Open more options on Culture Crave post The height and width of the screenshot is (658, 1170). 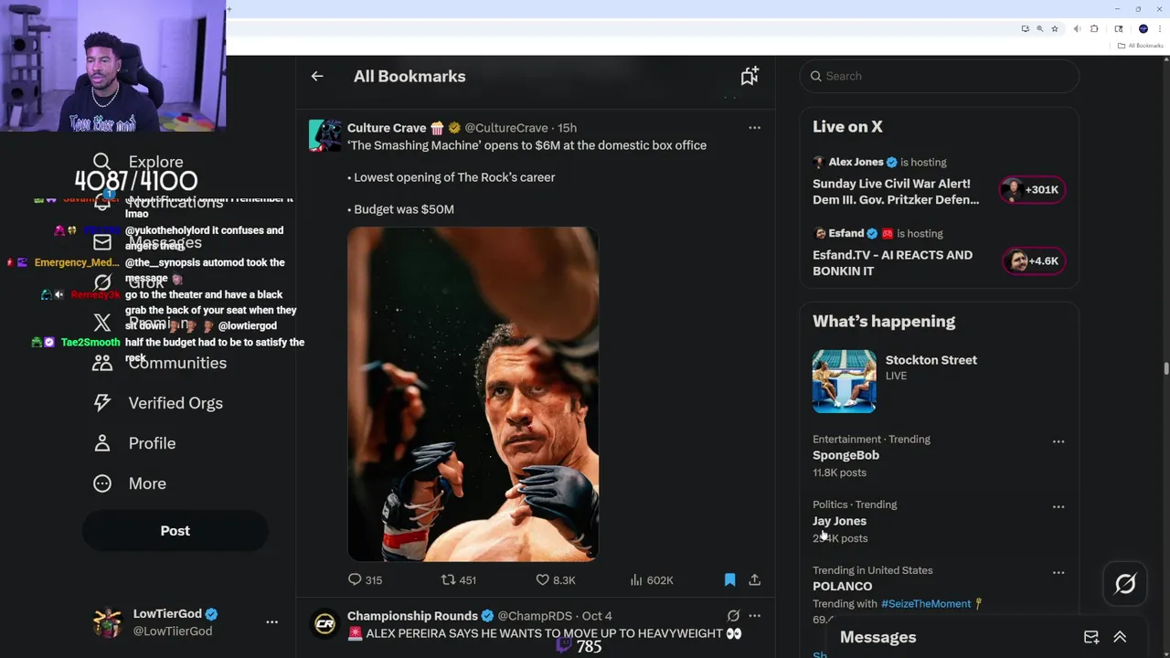point(754,128)
